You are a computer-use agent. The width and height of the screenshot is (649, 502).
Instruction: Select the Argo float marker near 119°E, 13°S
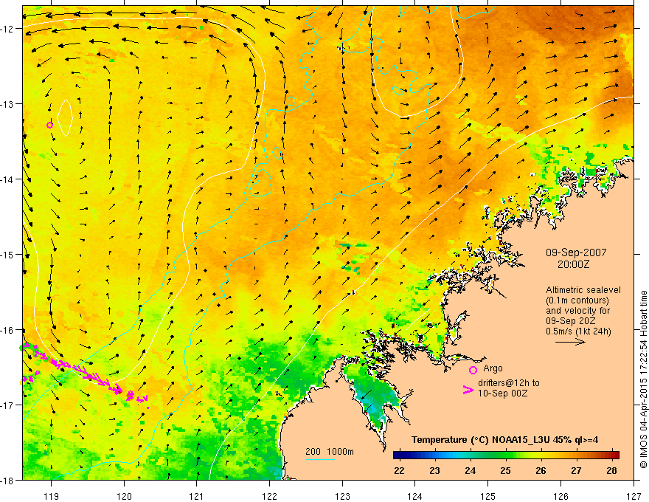coord(49,125)
